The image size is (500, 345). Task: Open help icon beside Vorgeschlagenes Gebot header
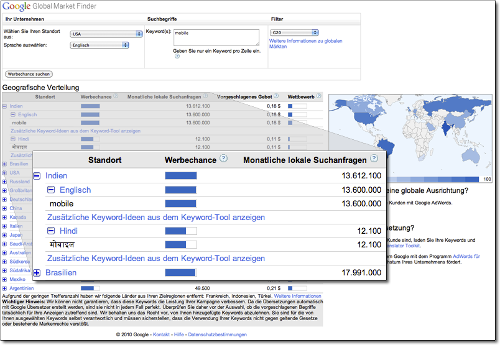pos(276,96)
